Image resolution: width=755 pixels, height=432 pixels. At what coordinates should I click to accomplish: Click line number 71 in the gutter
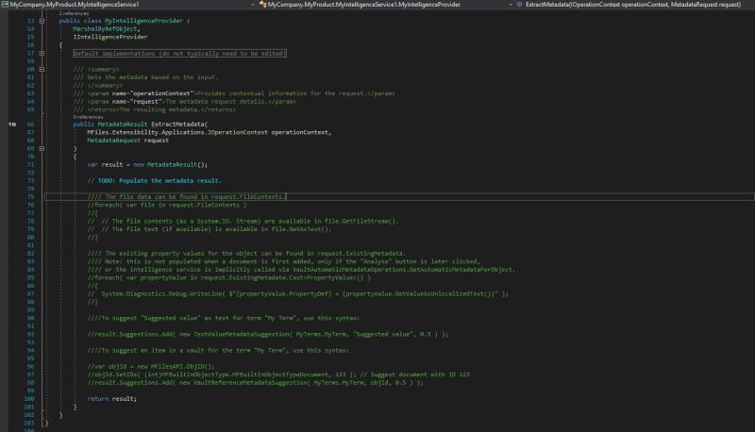click(x=30, y=164)
